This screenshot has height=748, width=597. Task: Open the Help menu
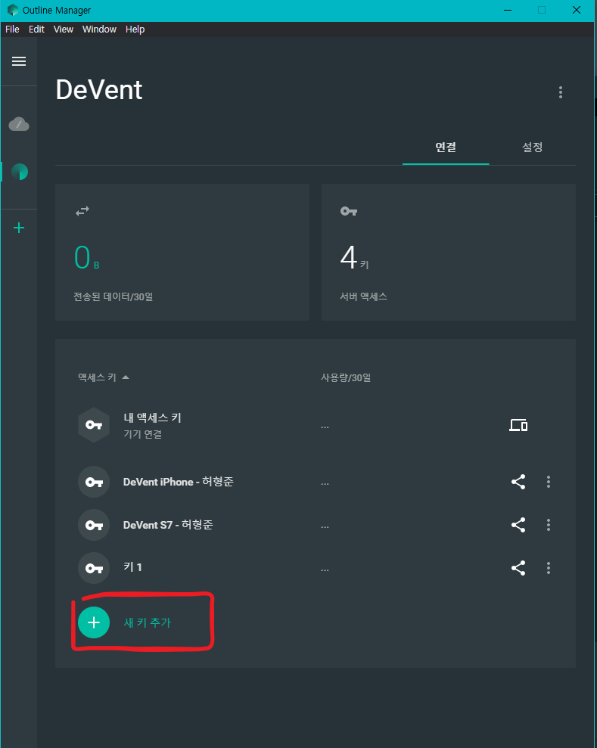click(135, 29)
